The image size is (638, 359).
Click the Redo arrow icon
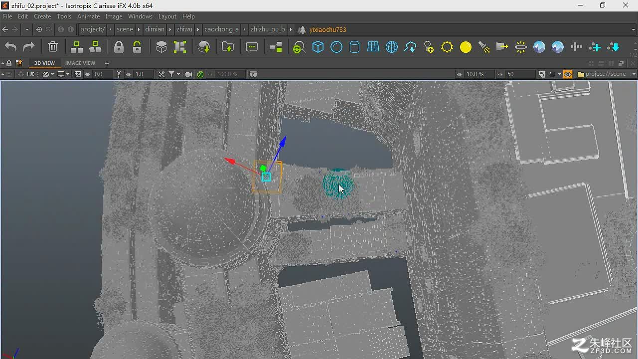click(29, 47)
